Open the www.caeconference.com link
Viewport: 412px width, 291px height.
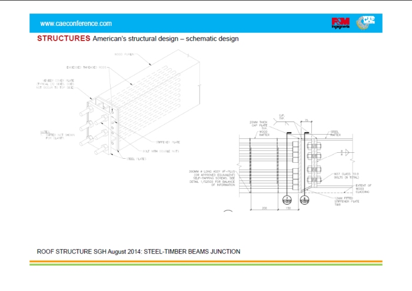(76, 24)
